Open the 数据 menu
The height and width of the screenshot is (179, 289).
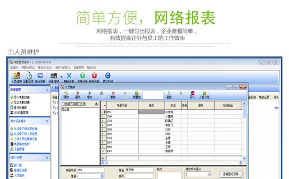[14, 67]
